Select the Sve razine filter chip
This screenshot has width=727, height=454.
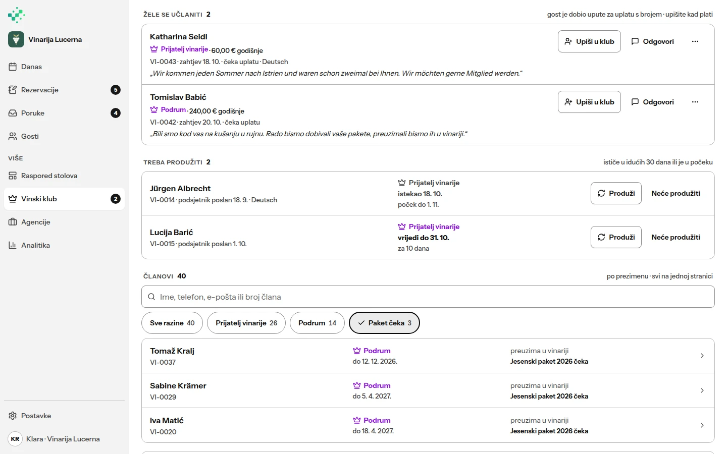click(x=172, y=323)
